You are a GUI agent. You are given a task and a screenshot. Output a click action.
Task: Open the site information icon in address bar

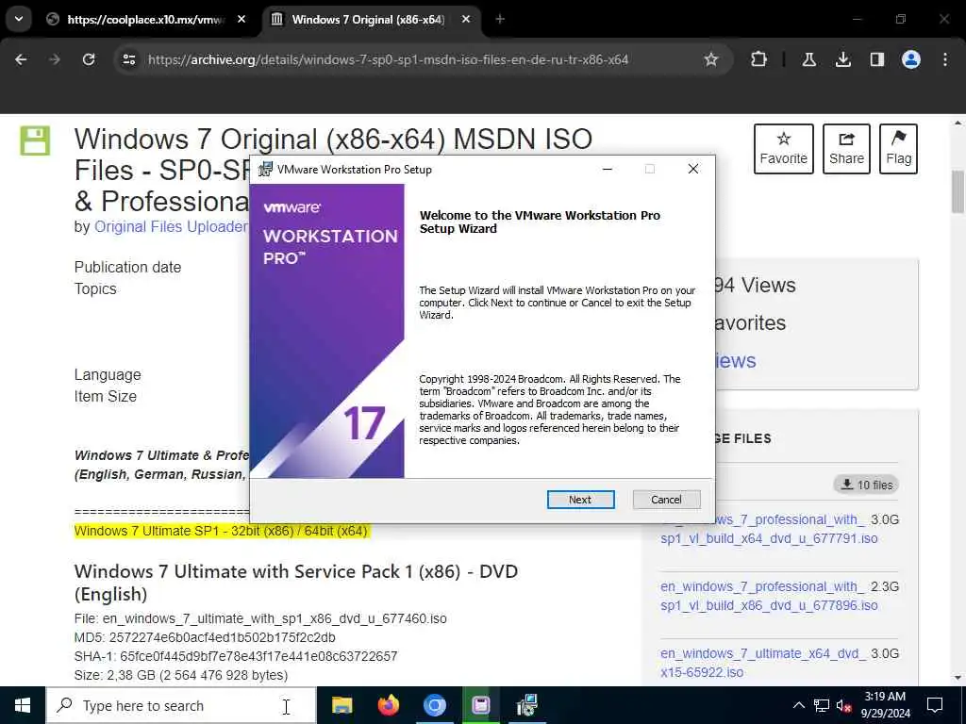[x=128, y=59]
